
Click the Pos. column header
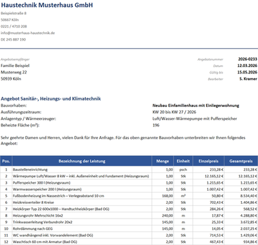click(6, 161)
